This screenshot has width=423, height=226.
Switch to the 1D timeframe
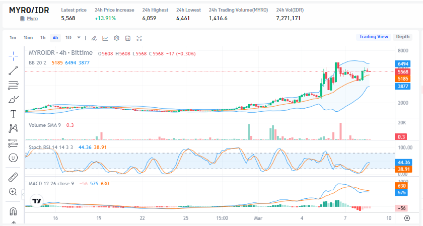point(68,38)
